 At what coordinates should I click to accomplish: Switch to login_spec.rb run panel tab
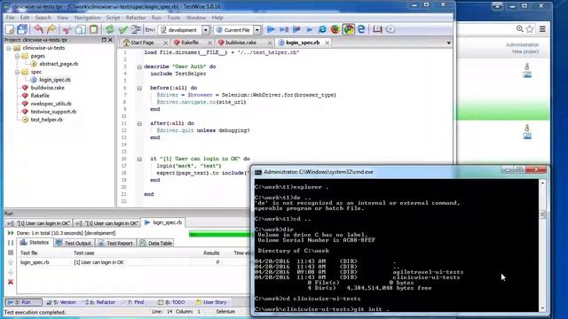[x=163, y=222]
